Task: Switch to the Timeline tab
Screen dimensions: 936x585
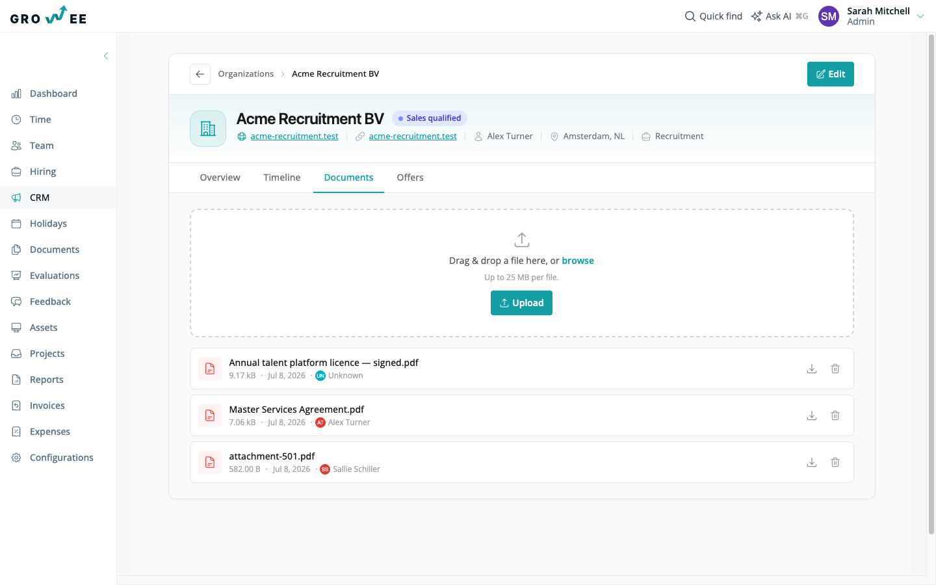Action: (282, 177)
